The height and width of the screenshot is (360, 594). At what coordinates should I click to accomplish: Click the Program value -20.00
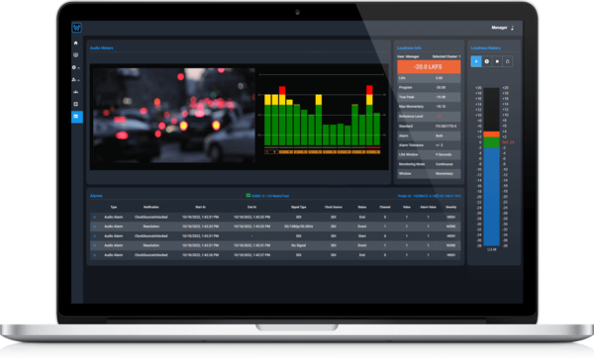(x=441, y=87)
